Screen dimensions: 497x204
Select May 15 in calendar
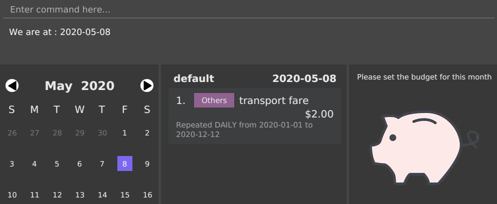[x=125, y=195]
